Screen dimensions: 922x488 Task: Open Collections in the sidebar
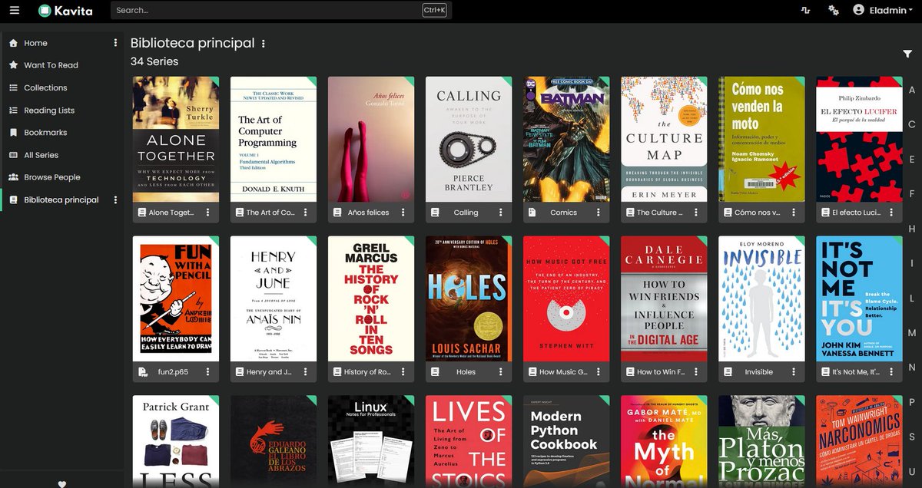pyautogui.click(x=45, y=87)
